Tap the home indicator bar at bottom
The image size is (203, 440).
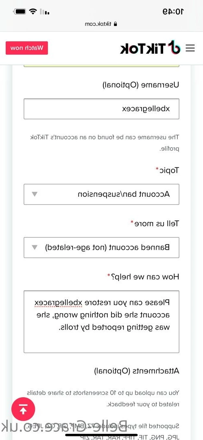(102, 435)
